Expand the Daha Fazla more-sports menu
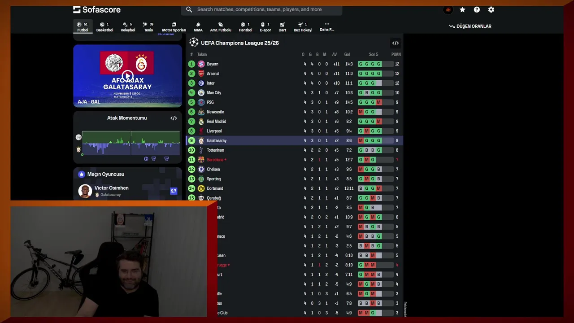Image resolution: width=574 pixels, height=323 pixels. point(327,27)
